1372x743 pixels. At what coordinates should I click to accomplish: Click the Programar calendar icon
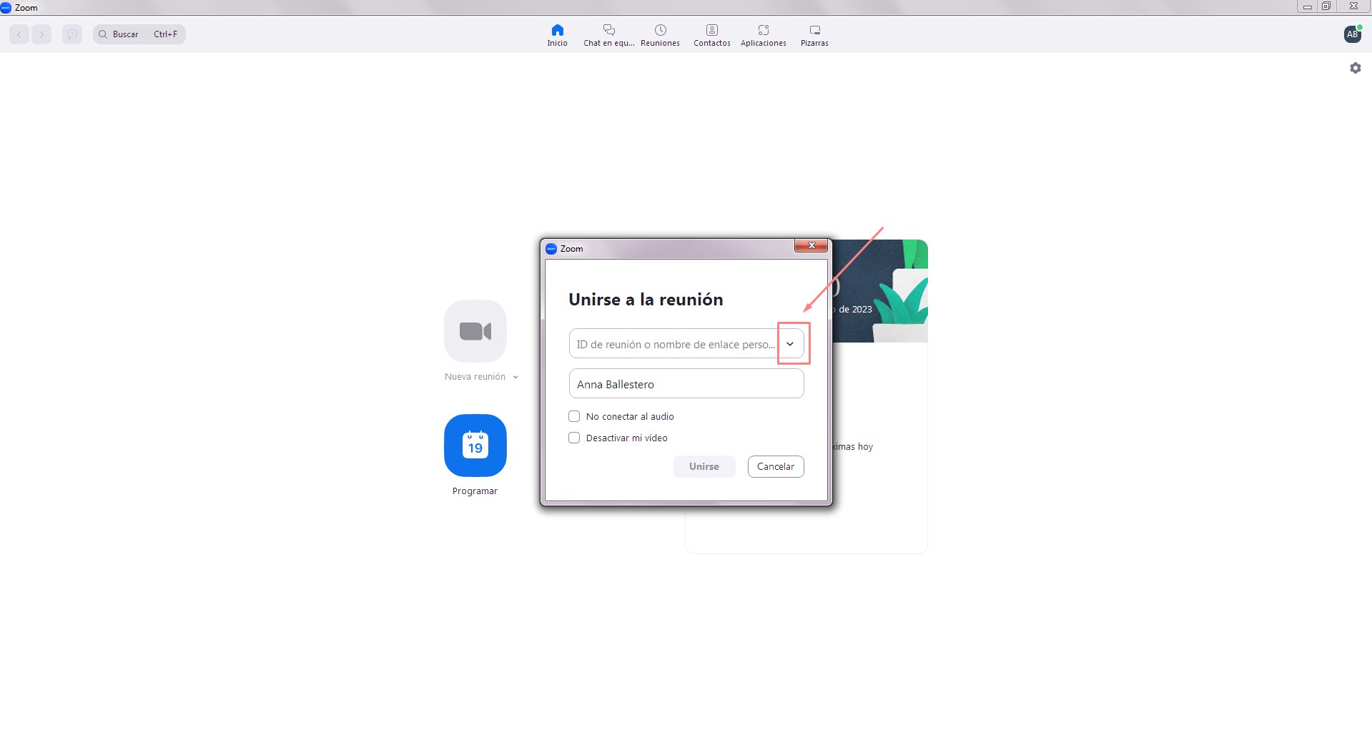pos(475,446)
